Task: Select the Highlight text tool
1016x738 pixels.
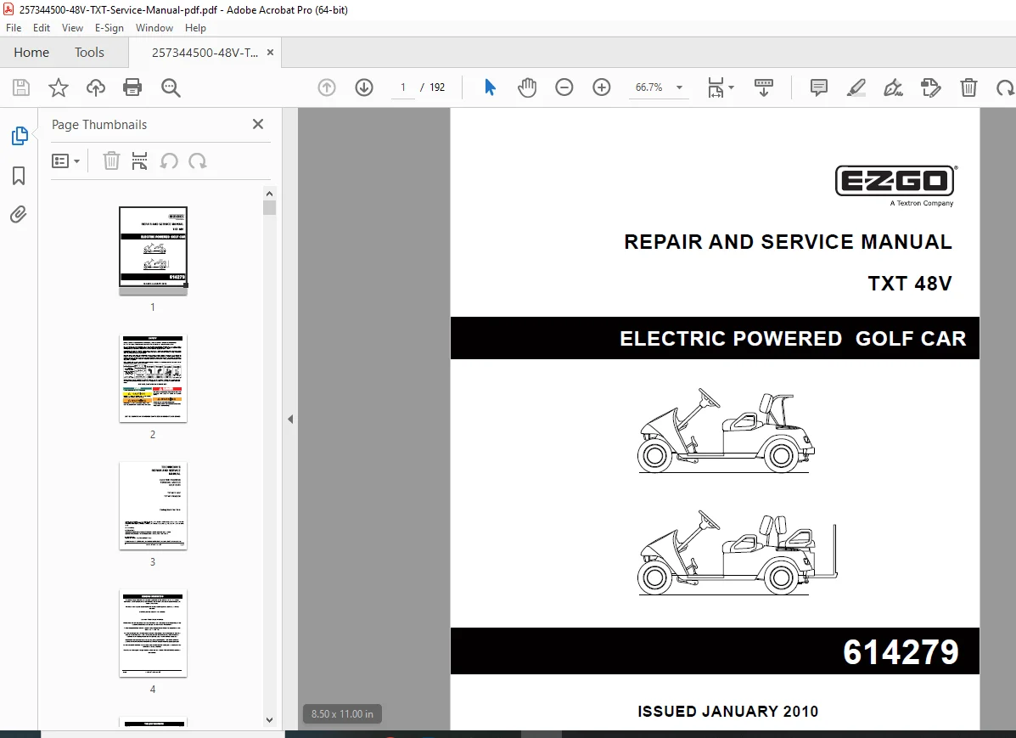Action: (x=856, y=87)
